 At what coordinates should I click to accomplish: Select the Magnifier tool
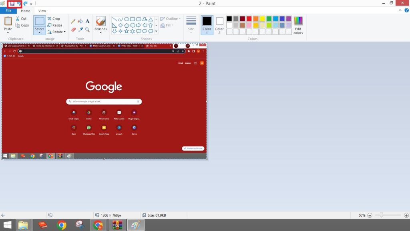(x=87, y=30)
